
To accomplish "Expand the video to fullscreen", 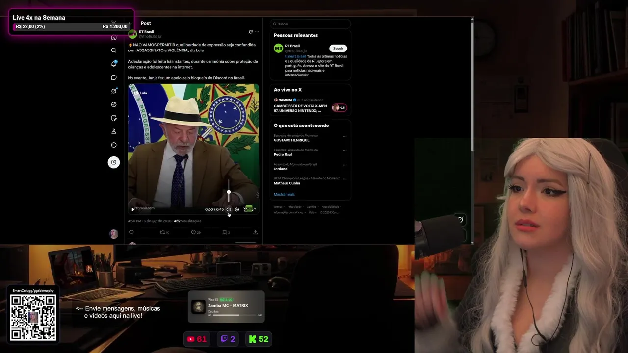I will point(254,209).
